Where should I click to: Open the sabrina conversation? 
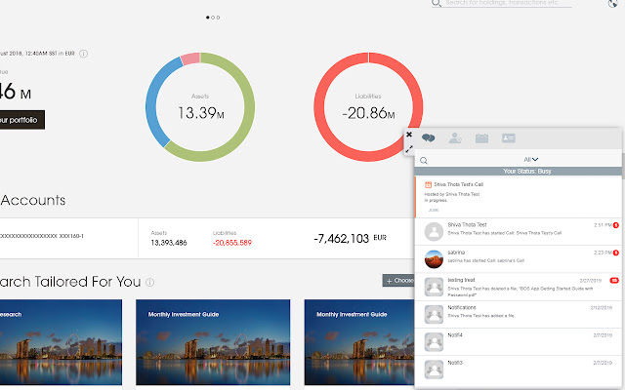(x=519, y=258)
